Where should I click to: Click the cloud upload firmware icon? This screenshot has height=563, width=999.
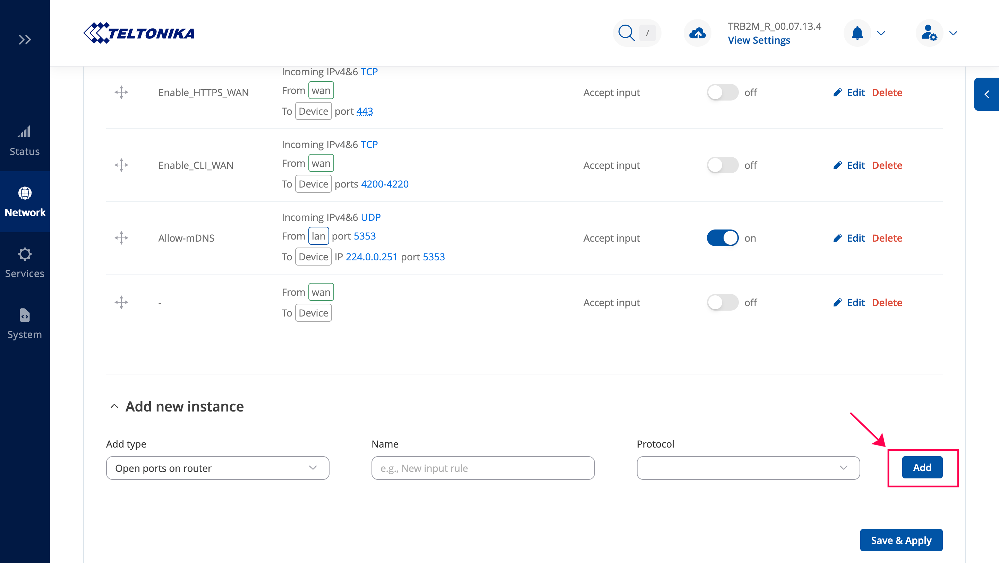[x=697, y=33]
